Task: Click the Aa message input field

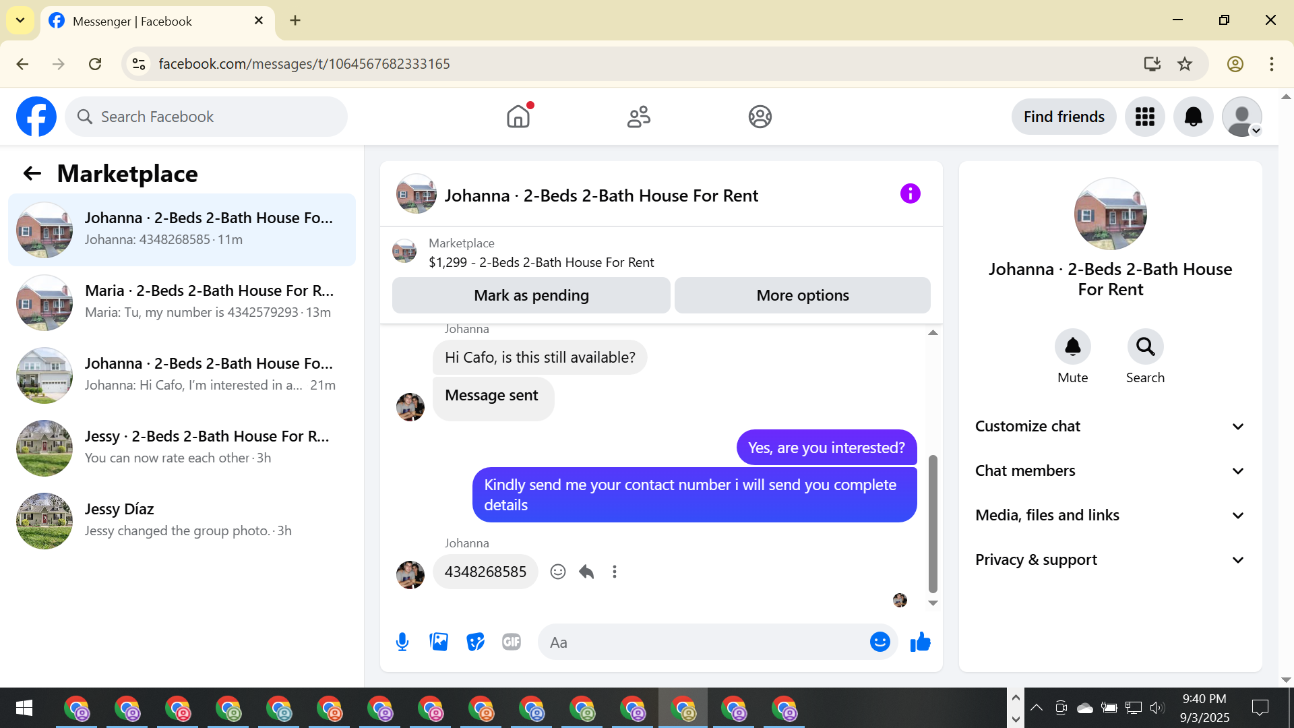Action: point(704,642)
